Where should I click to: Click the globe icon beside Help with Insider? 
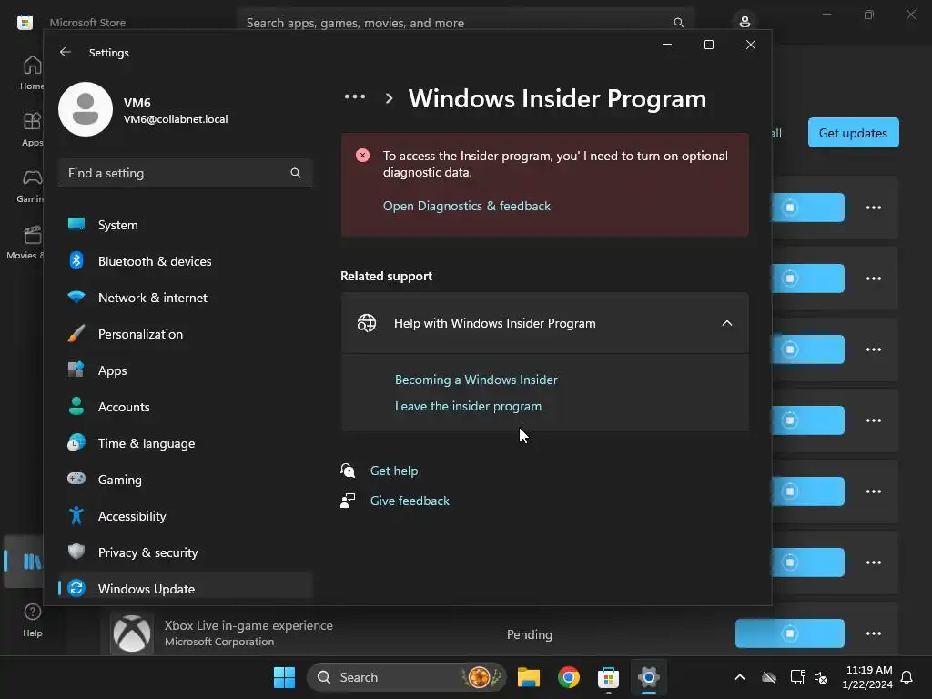pyautogui.click(x=367, y=323)
